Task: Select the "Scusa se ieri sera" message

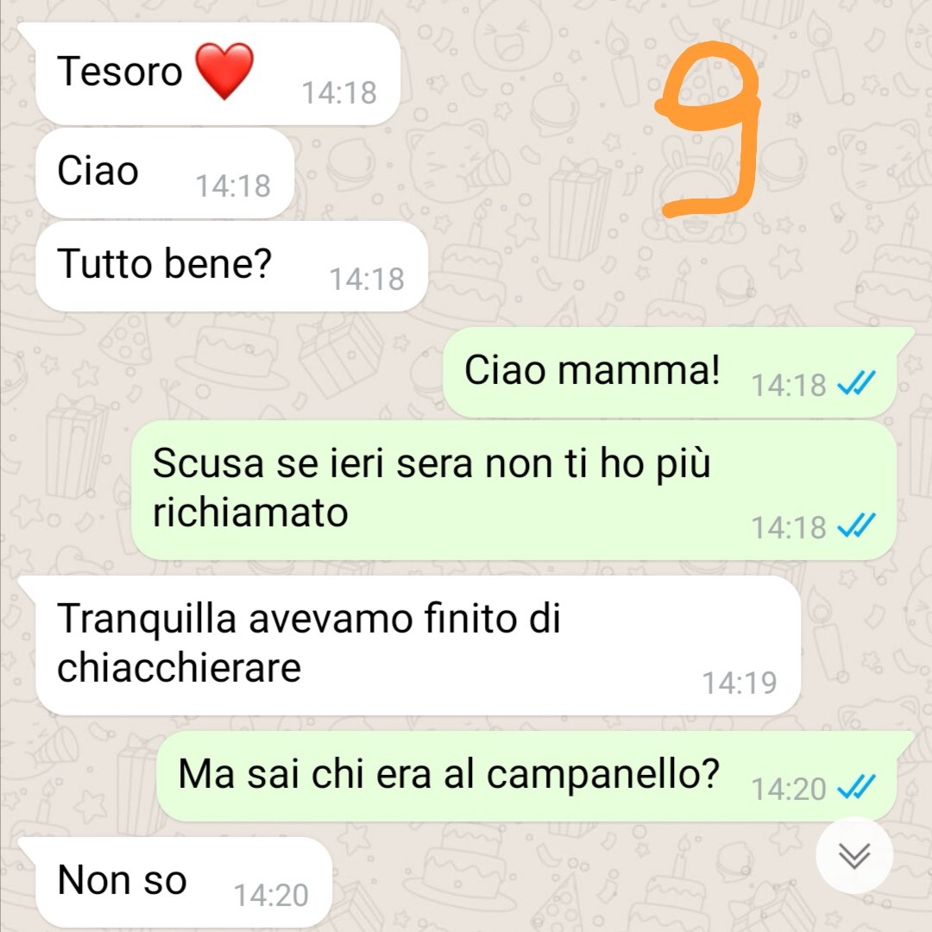Action: (513, 490)
